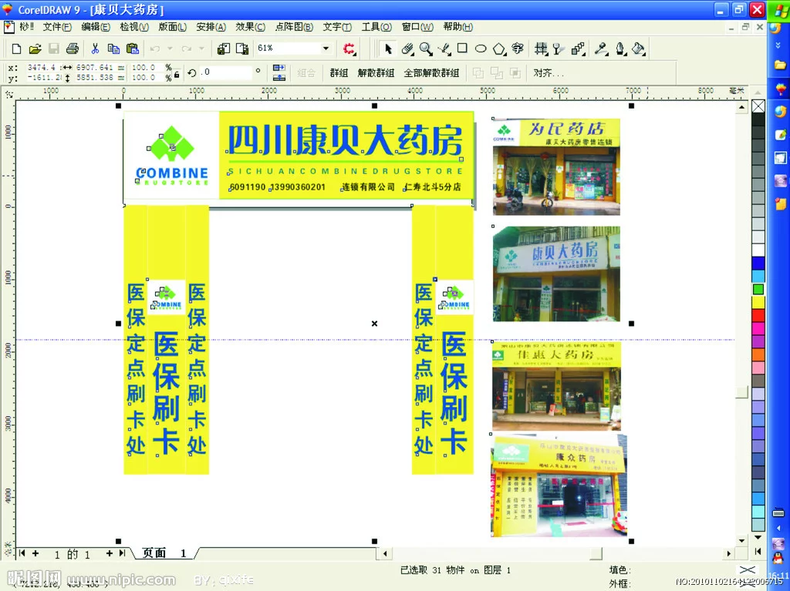The image size is (790, 591).
Task: Go to first page navigation button
Action: [22, 553]
